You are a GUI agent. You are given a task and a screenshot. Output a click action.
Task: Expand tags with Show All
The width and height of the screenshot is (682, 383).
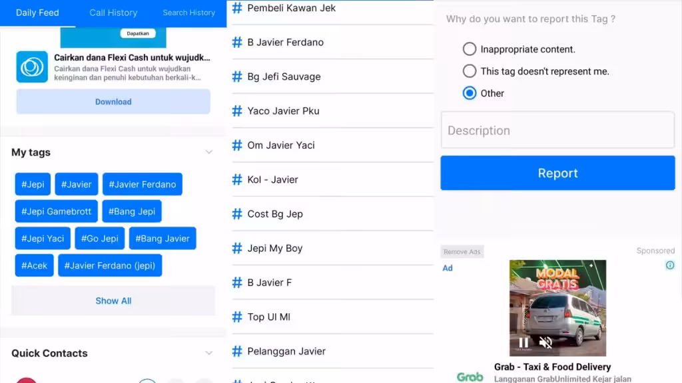[x=113, y=301]
